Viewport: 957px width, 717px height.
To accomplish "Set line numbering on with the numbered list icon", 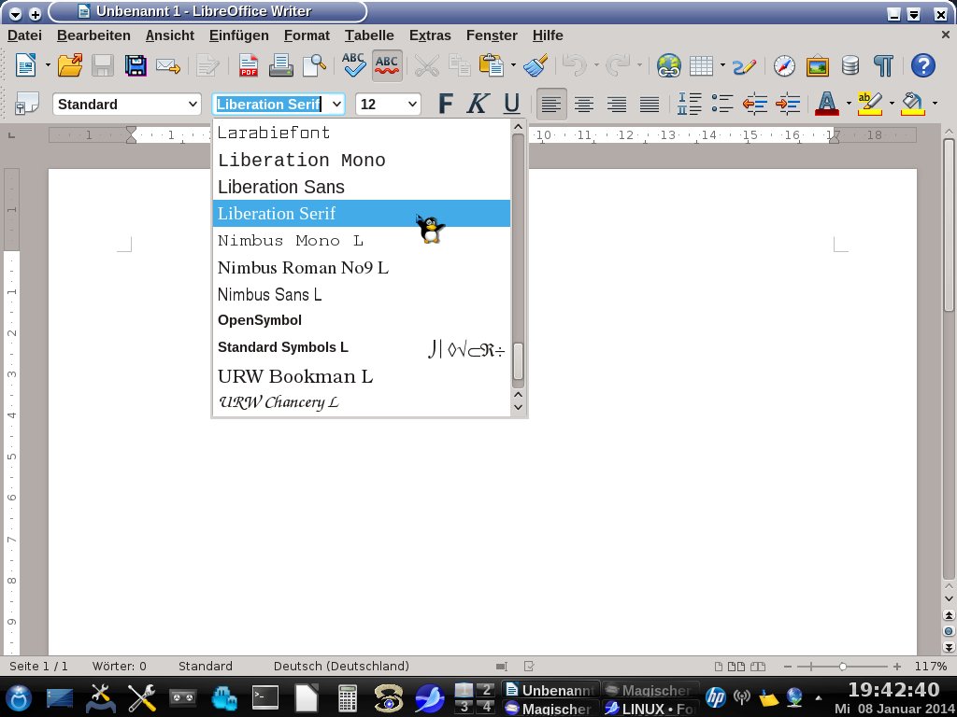I will [689, 104].
